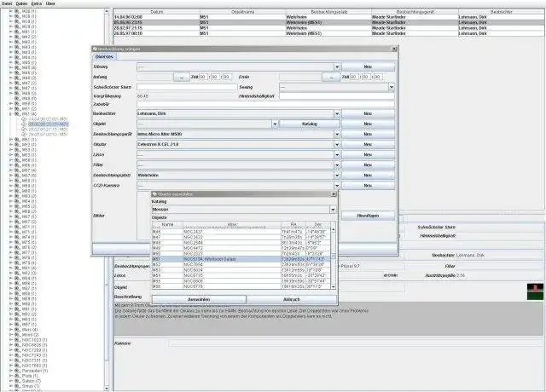Expand the NGC6826 tree node
The height and width of the screenshot is (392, 546).
point(11,345)
